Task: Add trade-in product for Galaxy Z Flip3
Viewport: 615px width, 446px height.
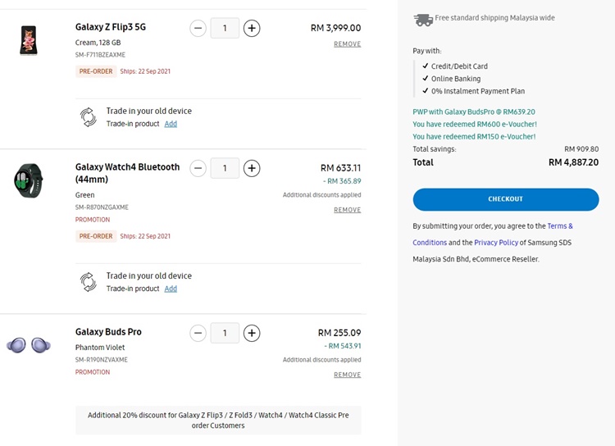Action: pos(171,124)
